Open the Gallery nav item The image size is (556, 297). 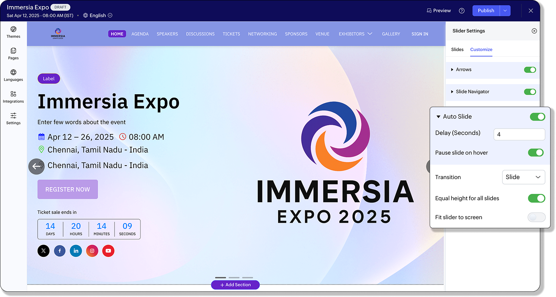click(391, 34)
